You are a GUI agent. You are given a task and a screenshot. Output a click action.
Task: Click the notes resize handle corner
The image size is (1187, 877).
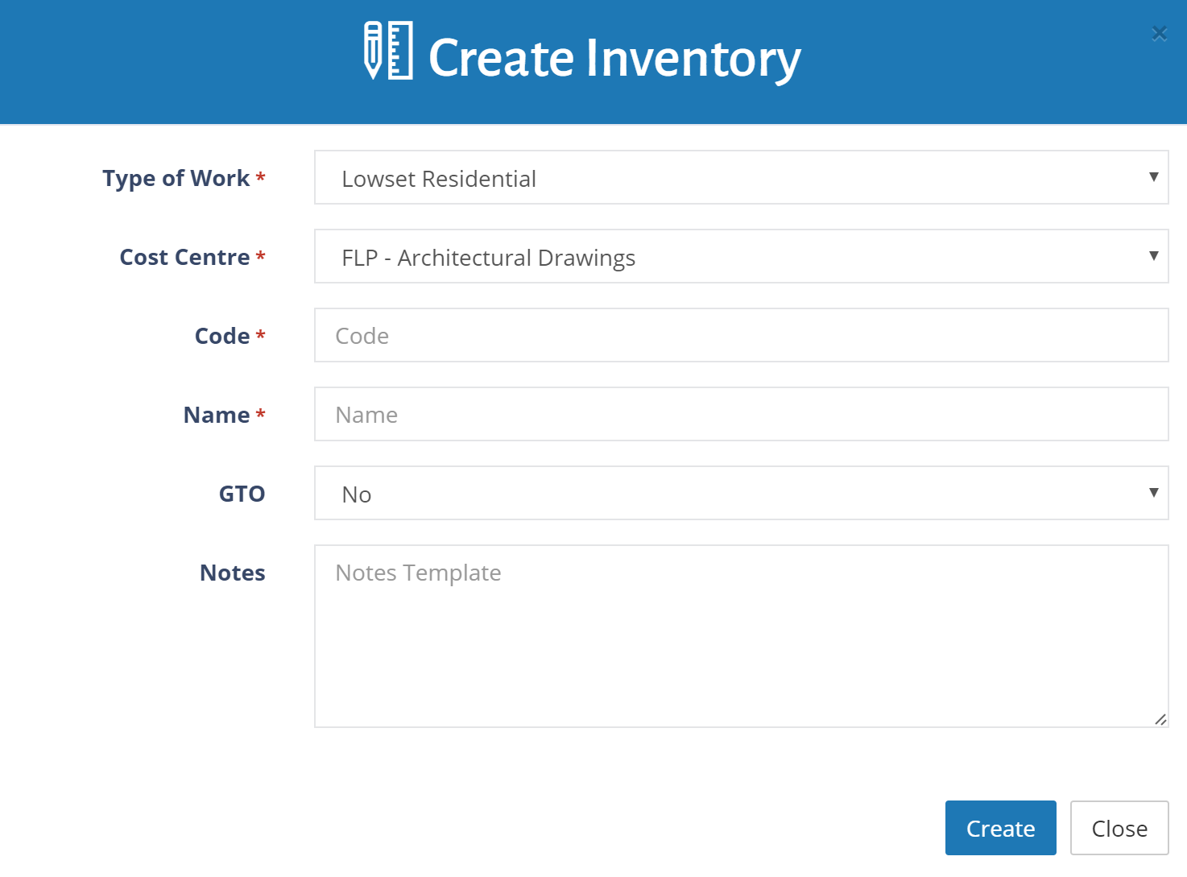point(1160,719)
